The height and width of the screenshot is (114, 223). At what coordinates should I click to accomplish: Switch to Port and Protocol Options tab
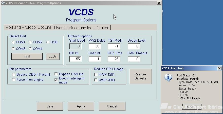click(28, 27)
